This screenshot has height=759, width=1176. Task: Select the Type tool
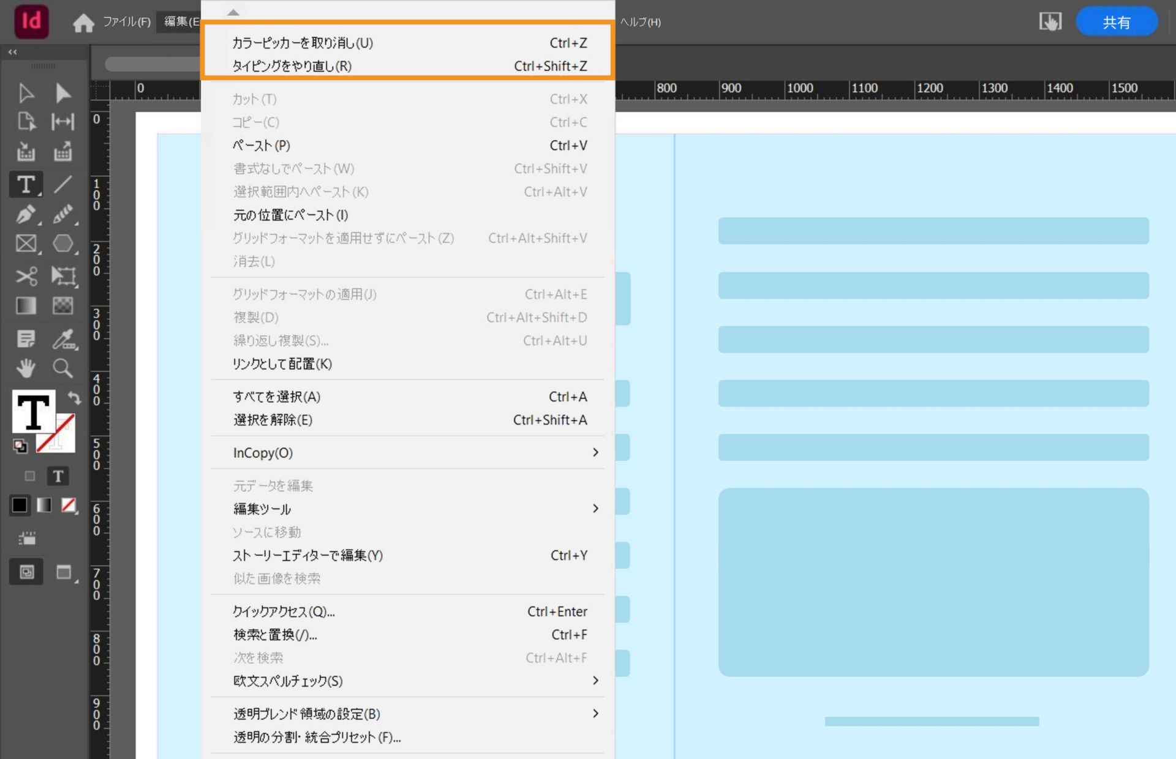pos(26,184)
